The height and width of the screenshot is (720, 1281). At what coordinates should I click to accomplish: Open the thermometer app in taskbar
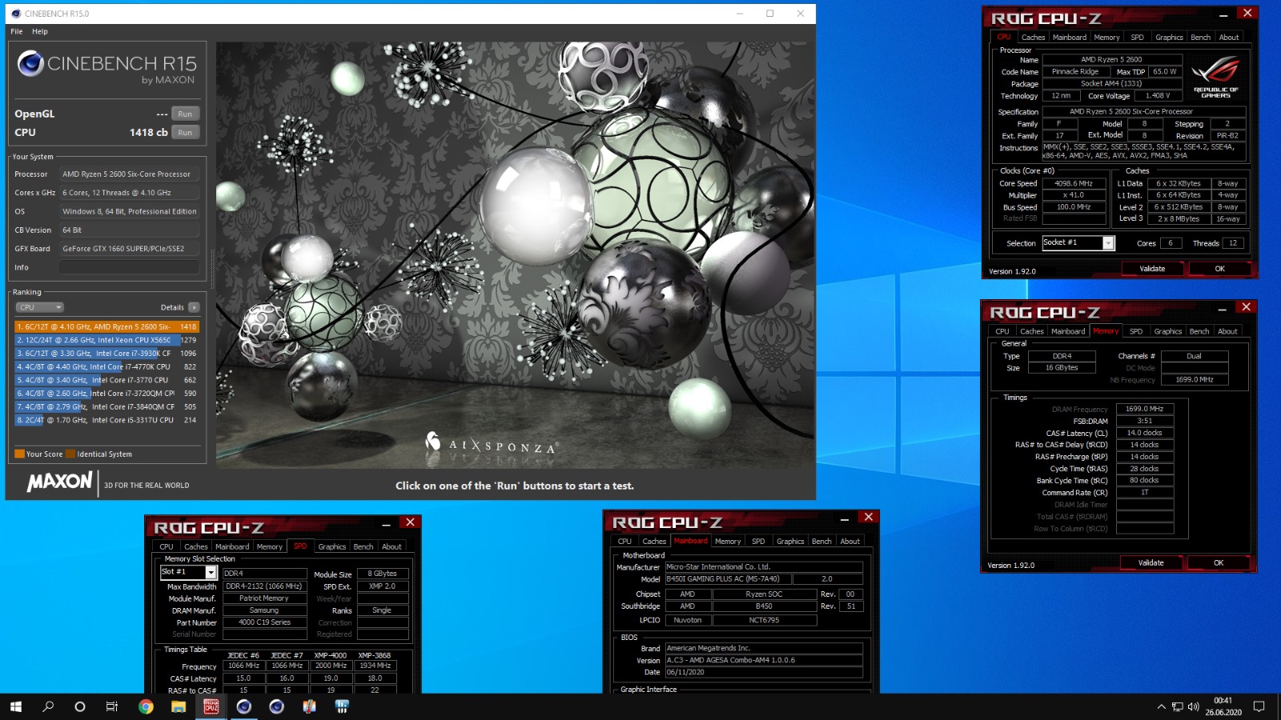309,706
